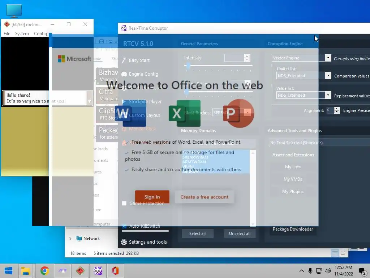Select SharedWRAM in Memory Domains list
Image resolution: width=370 pixels, height=278 pixels.
click(x=195, y=157)
